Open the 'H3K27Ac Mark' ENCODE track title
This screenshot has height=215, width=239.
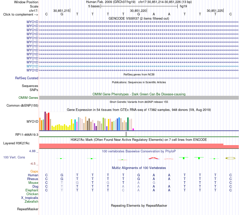[139, 140]
